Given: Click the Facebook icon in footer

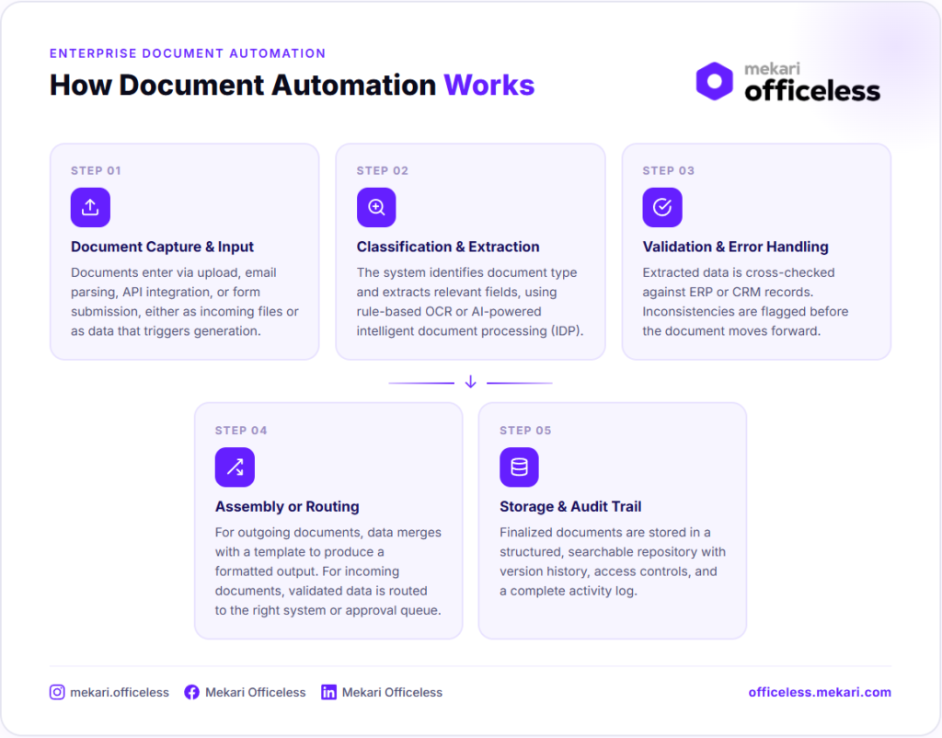Looking at the screenshot, I should click(191, 692).
